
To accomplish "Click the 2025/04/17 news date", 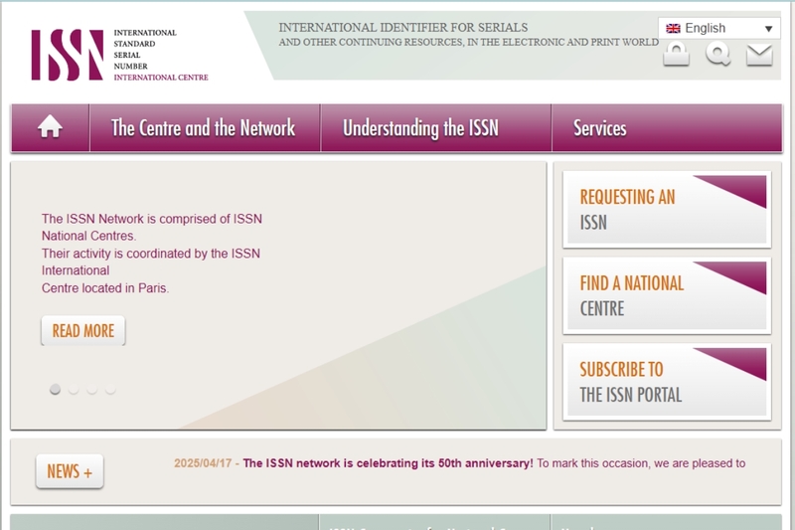I will point(203,463).
